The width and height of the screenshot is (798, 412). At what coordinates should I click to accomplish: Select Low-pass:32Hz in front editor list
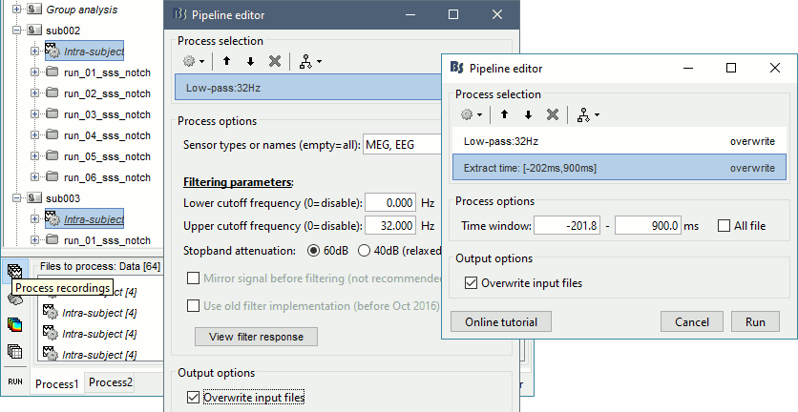tap(619, 141)
